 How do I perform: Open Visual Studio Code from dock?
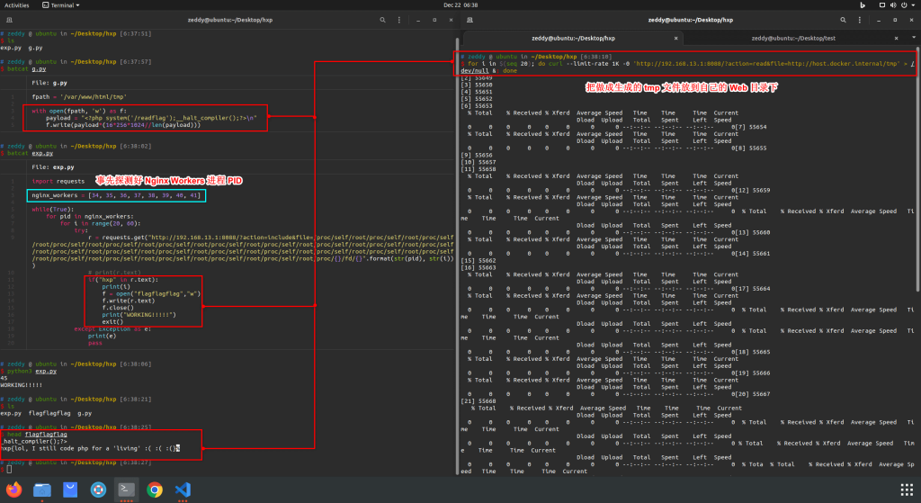pyautogui.click(x=183, y=490)
